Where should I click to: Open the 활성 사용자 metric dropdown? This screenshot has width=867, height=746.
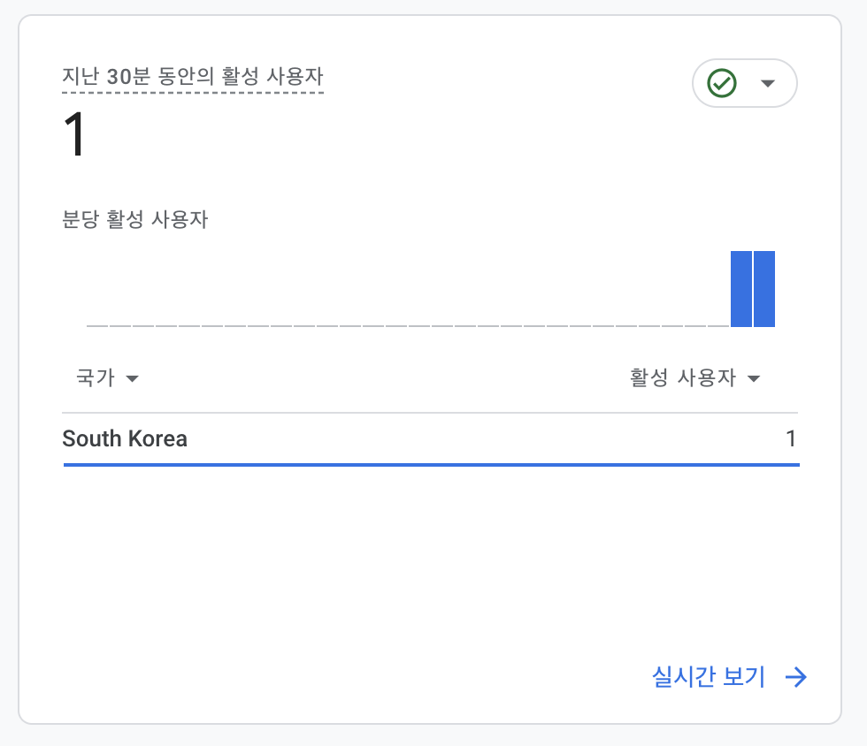tap(695, 378)
